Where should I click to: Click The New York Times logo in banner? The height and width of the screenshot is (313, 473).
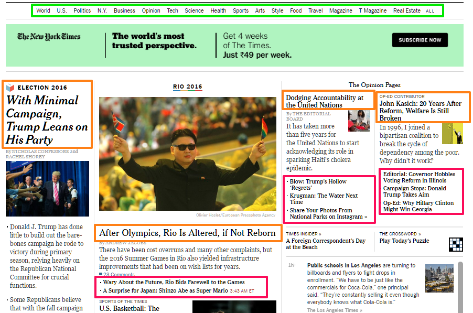(x=49, y=37)
